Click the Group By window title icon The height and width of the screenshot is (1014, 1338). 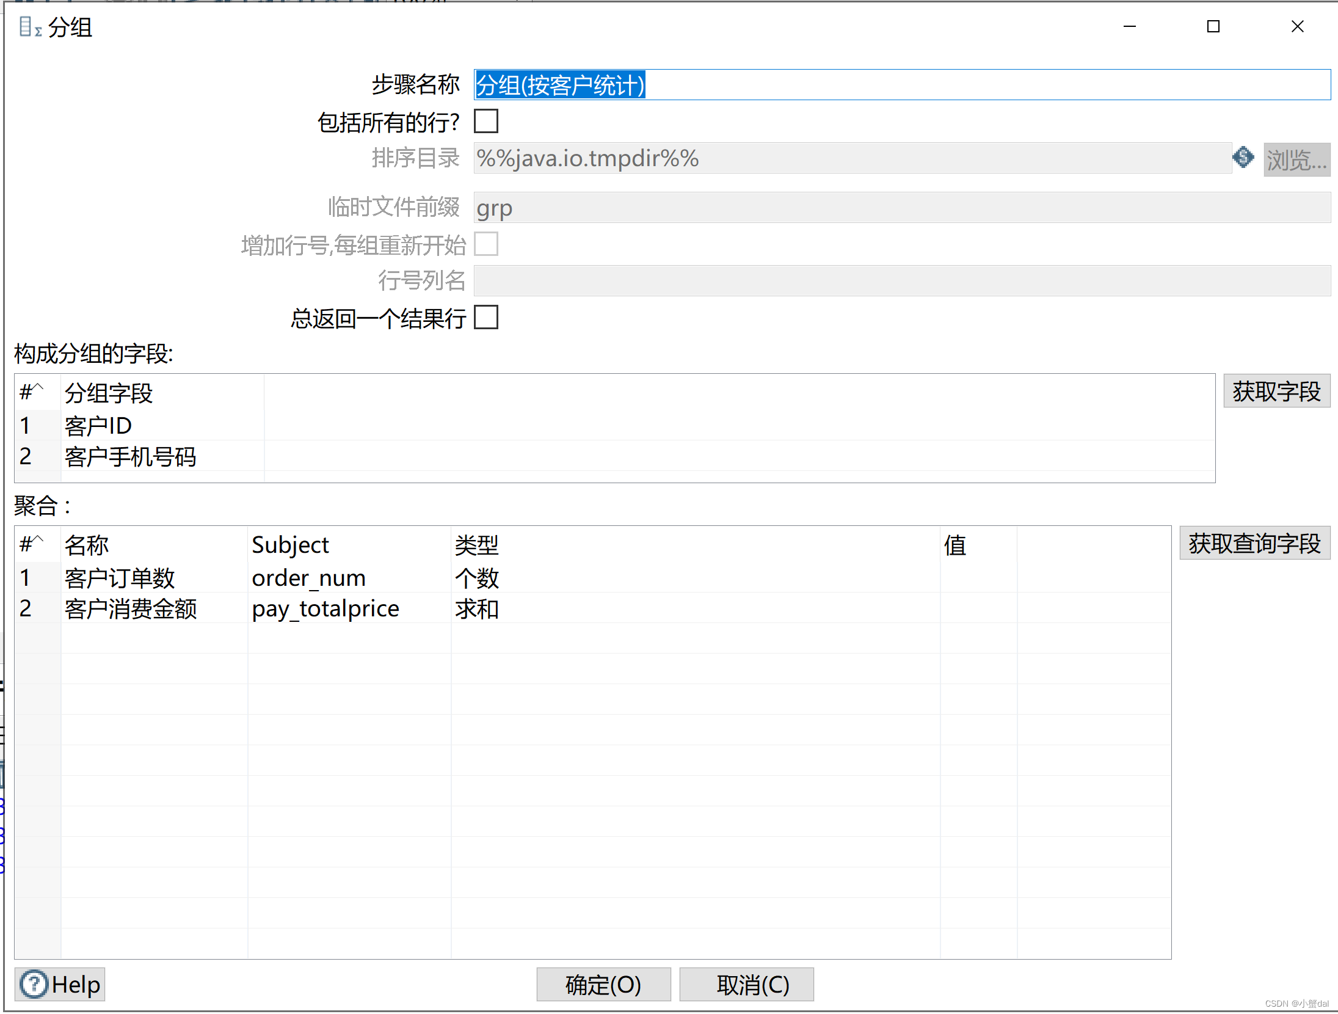pos(29,27)
